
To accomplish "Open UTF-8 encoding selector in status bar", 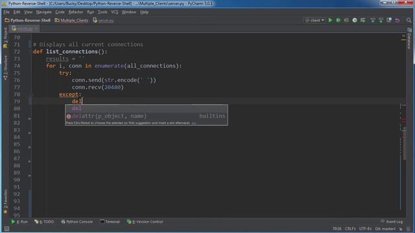I will (365, 228).
